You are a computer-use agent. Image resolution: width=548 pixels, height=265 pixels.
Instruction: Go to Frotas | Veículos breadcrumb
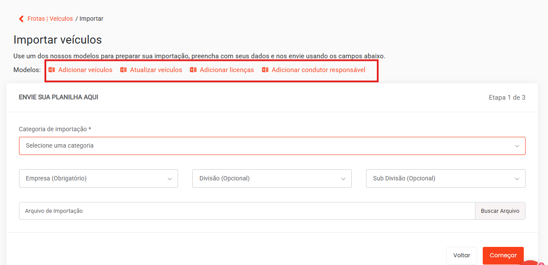[x=50, y=19]
